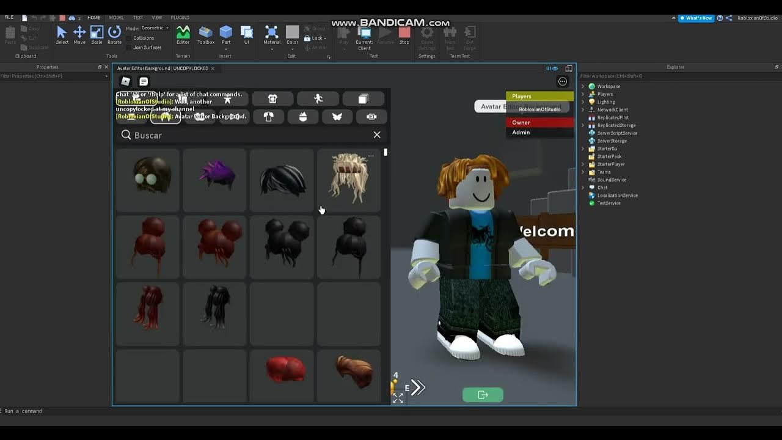Close the Avatar Editor Background tab
This screenshot has width=782, height=440.
coord(213,68)
